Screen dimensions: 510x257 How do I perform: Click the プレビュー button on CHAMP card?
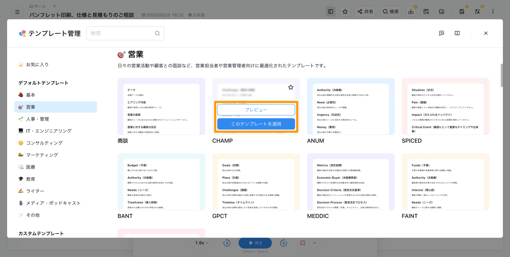point(256,110)
